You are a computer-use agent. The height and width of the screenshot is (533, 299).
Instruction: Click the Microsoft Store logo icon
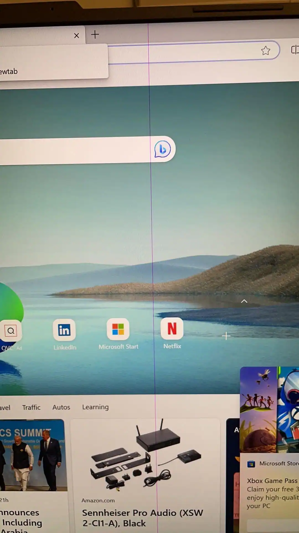pyautogui.click(x=251, y=464)
